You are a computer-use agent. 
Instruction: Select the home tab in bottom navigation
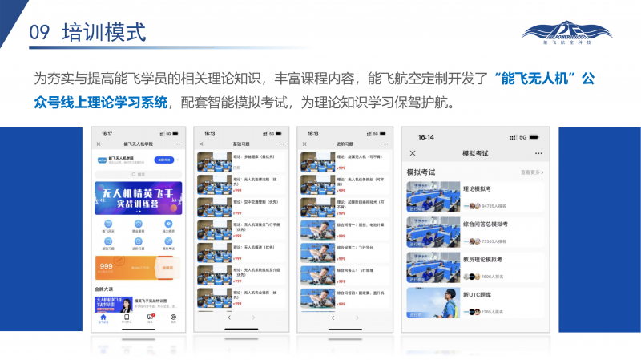click(103, 318)
